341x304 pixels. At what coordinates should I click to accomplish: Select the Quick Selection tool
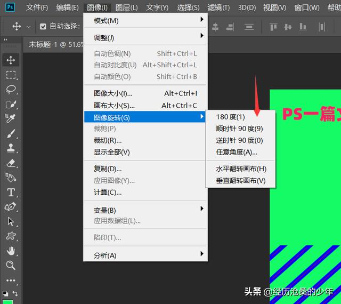tap(11, 104)
